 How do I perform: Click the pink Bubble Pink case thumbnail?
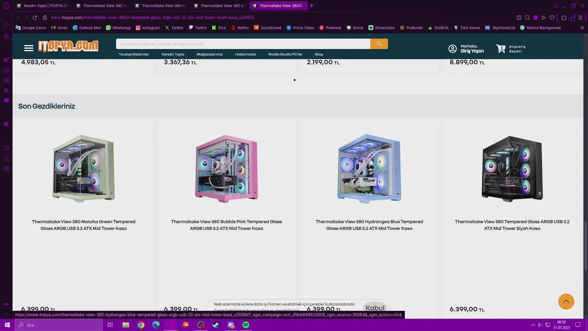pyautogui.click(x=226, y=168)
